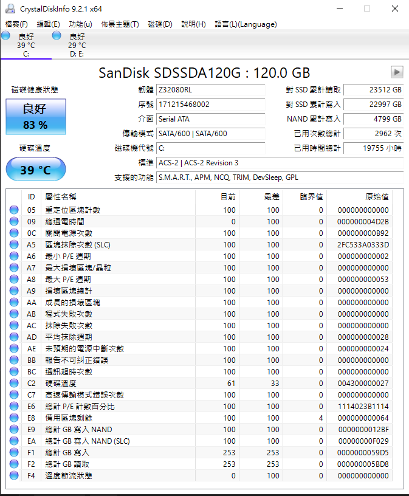Select the 總計 GB 寫入 NAND (SLC) attribute name
Viewport: 409px width, 496px height.
(x=88, y=441)
